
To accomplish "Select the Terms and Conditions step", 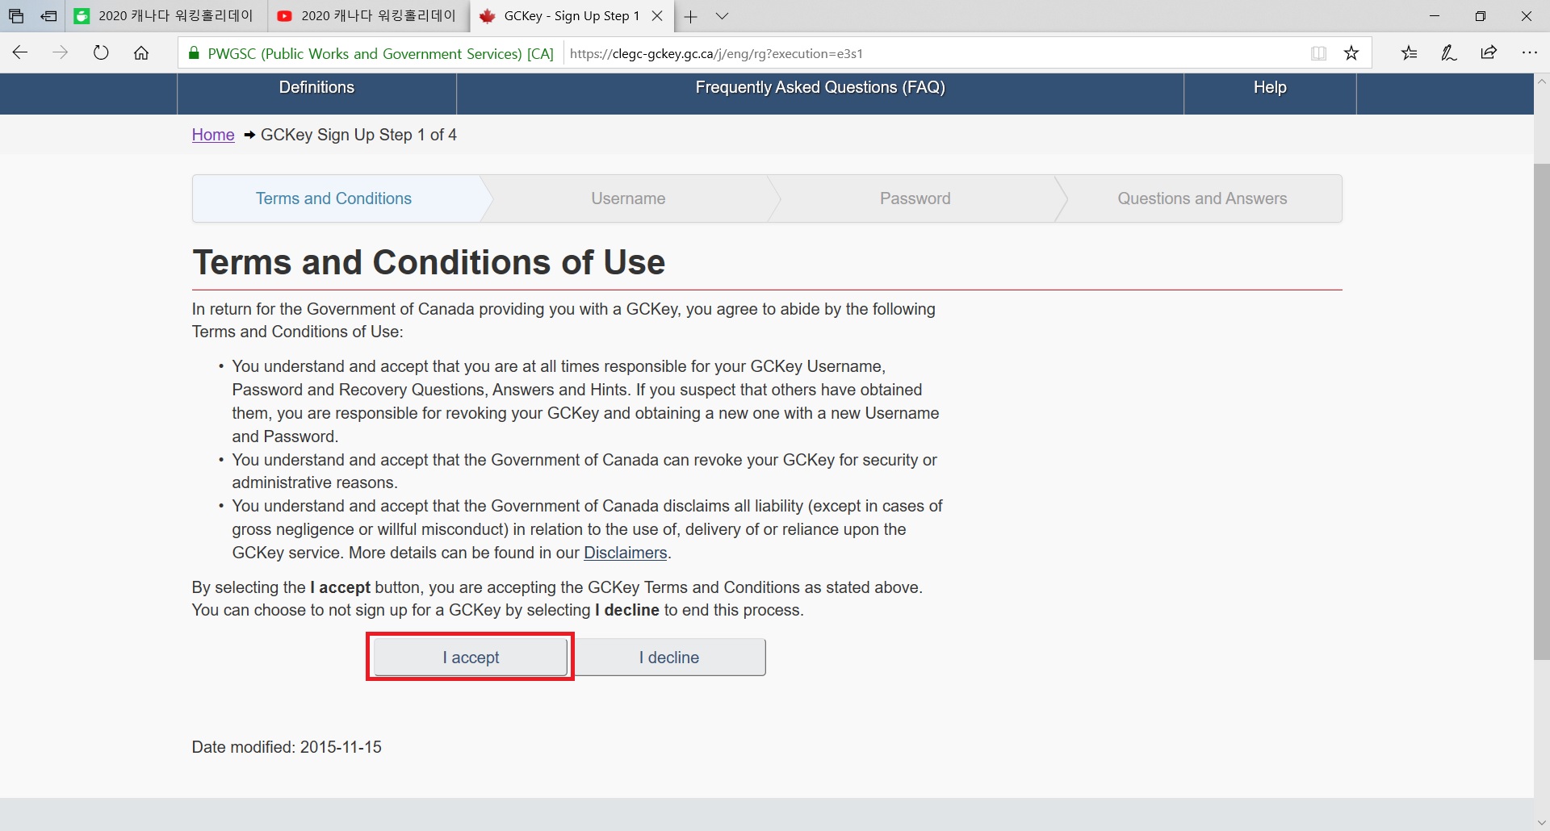I will [x=333, y=198].
